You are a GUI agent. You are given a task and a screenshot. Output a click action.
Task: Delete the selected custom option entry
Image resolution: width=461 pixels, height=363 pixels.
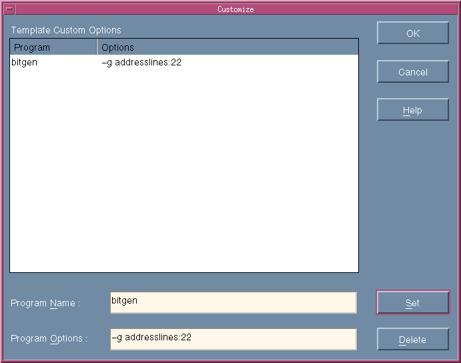[412, 340]
